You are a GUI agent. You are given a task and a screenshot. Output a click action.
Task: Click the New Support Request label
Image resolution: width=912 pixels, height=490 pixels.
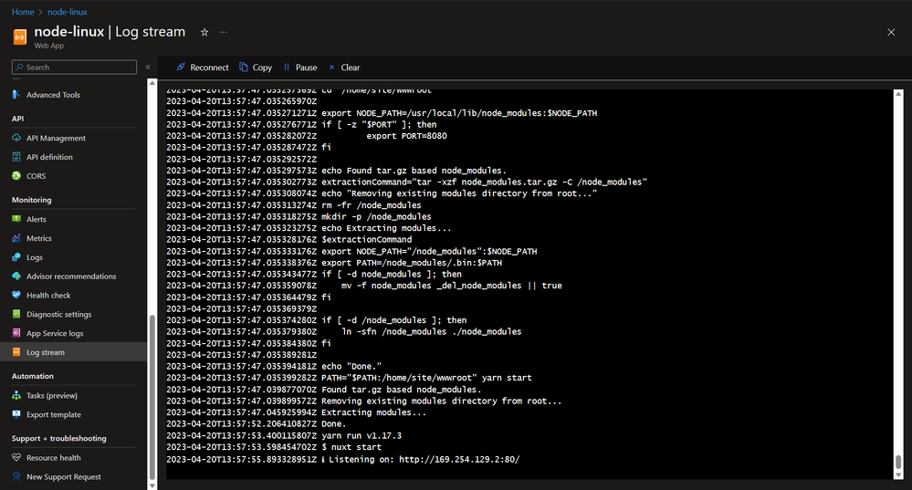[x=63, y=476]
